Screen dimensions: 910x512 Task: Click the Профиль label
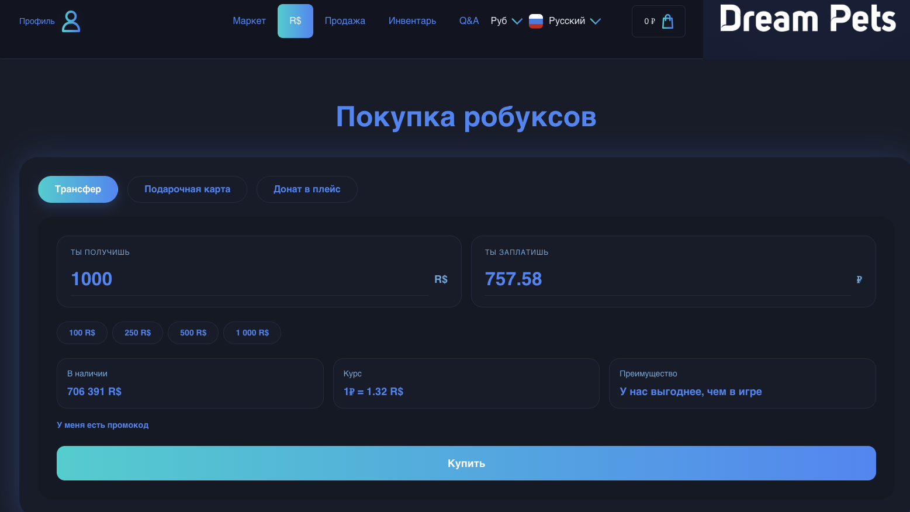coord(37,21)
